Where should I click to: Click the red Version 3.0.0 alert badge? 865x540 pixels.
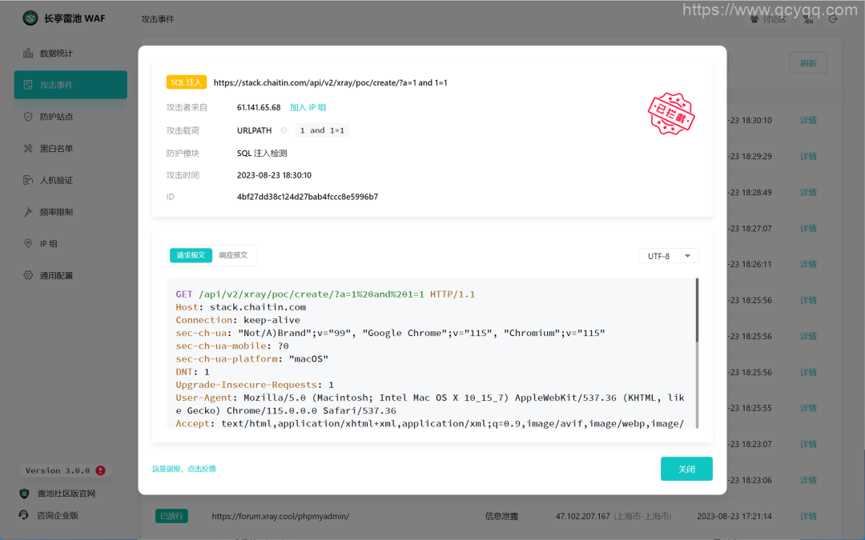coord(100,470)
